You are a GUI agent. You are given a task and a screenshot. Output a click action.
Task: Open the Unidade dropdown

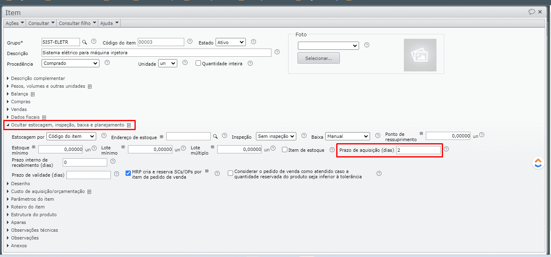click(168, 63)
